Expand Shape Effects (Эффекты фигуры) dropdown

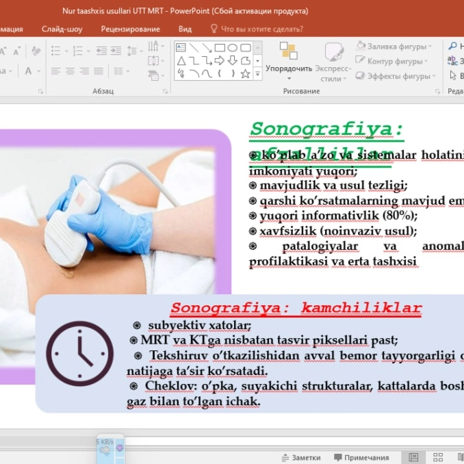pos(397,76)
